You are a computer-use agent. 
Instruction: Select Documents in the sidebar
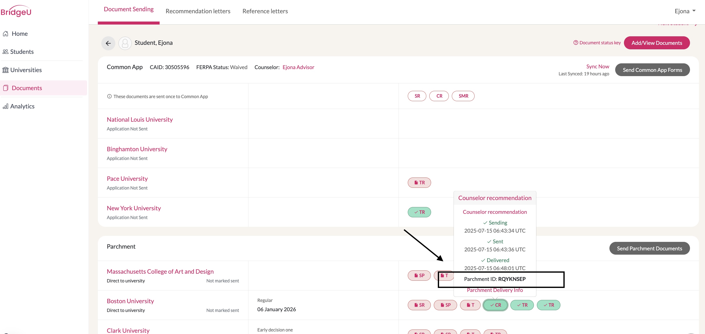[44, 88]
